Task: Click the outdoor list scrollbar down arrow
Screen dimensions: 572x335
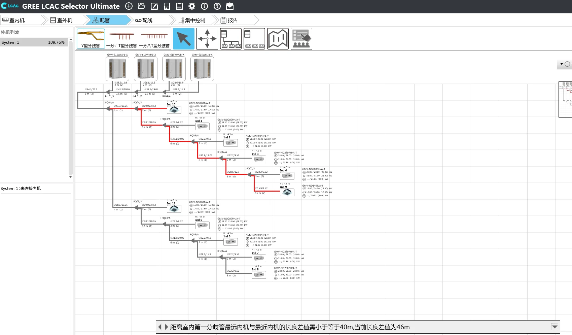Action: [71, 176]
